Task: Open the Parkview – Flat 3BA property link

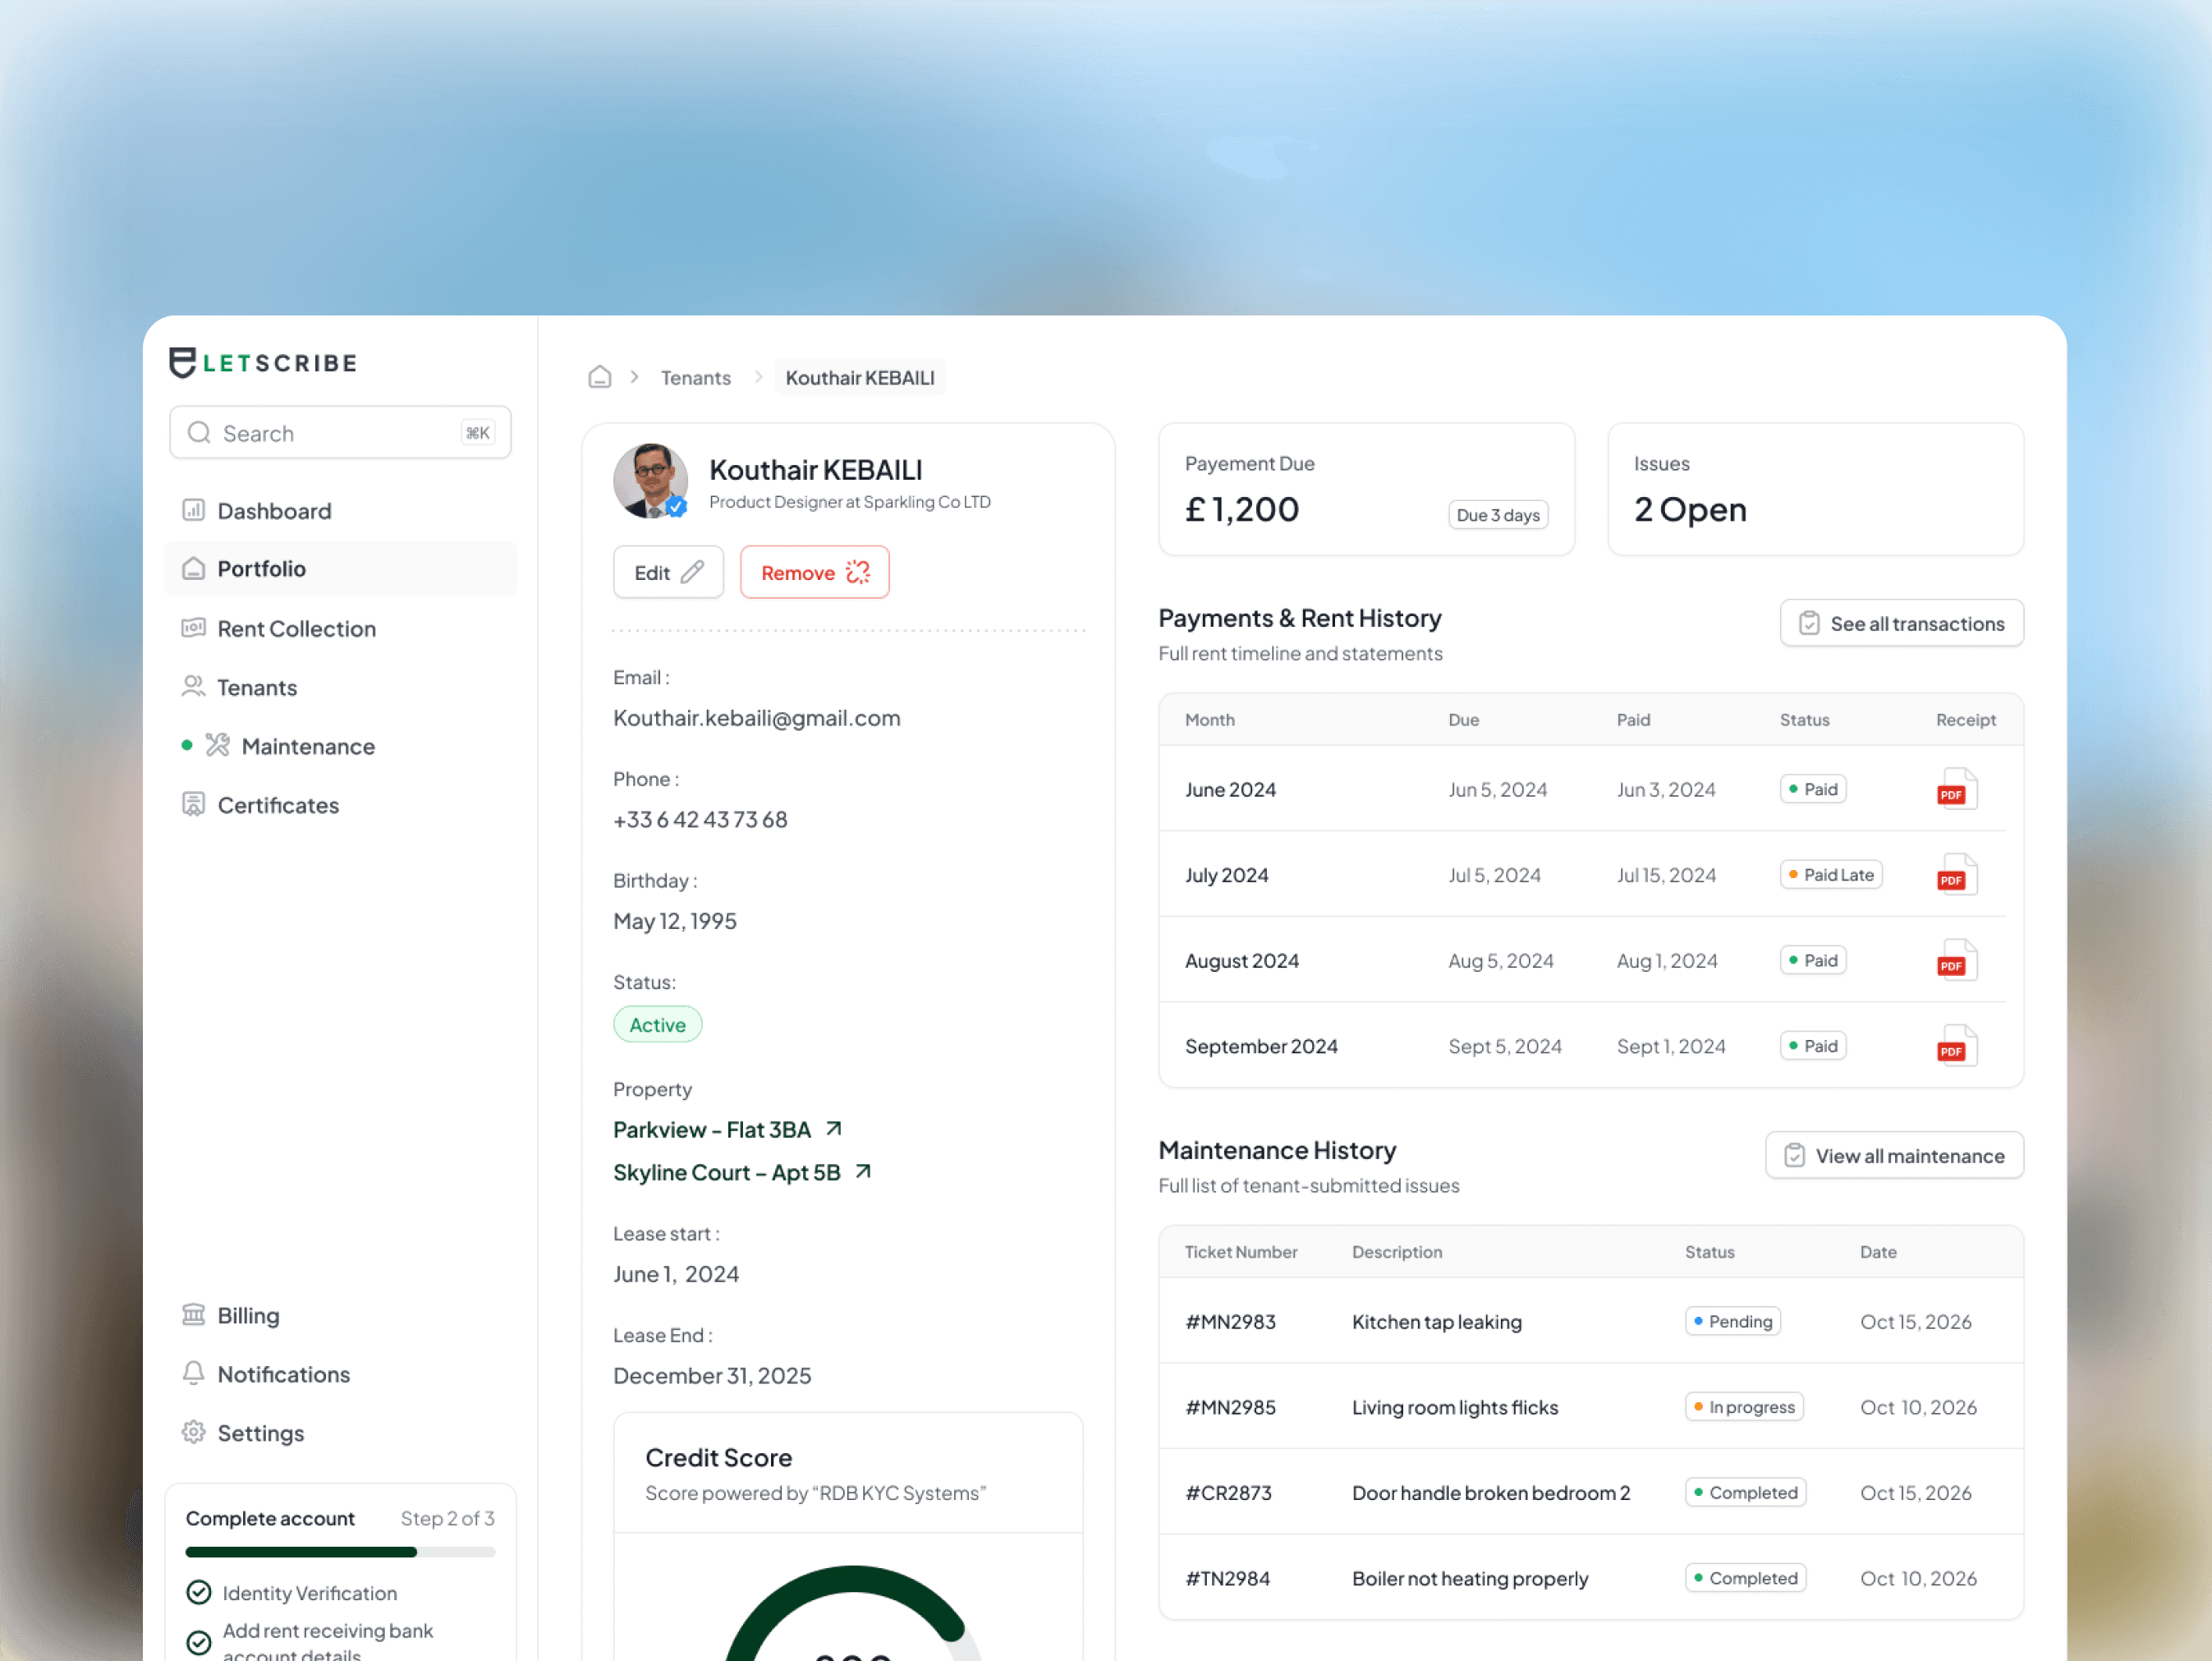Action: [x=728, y=1129]
